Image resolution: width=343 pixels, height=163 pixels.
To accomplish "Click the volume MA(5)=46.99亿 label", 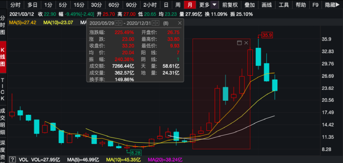I will (x=83, y=160).
